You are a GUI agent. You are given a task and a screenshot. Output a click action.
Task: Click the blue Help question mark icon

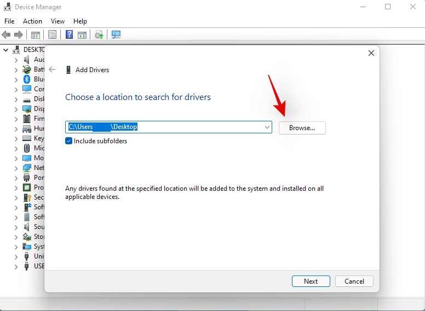point(70,34)
